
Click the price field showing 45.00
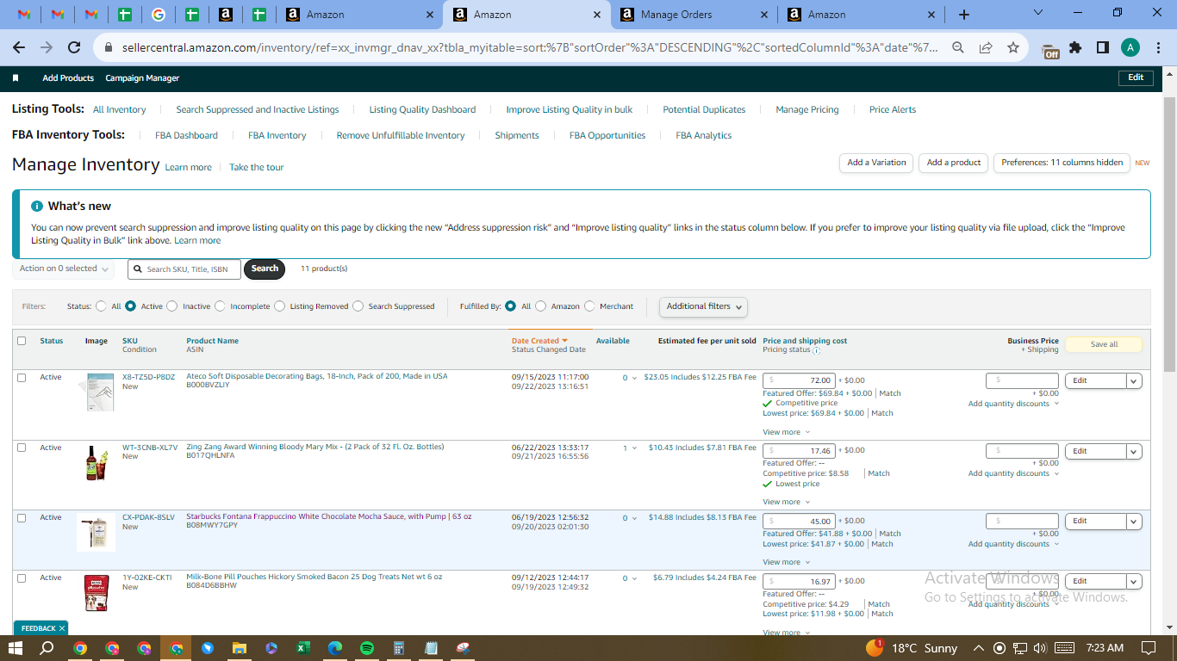pos(799,521)
